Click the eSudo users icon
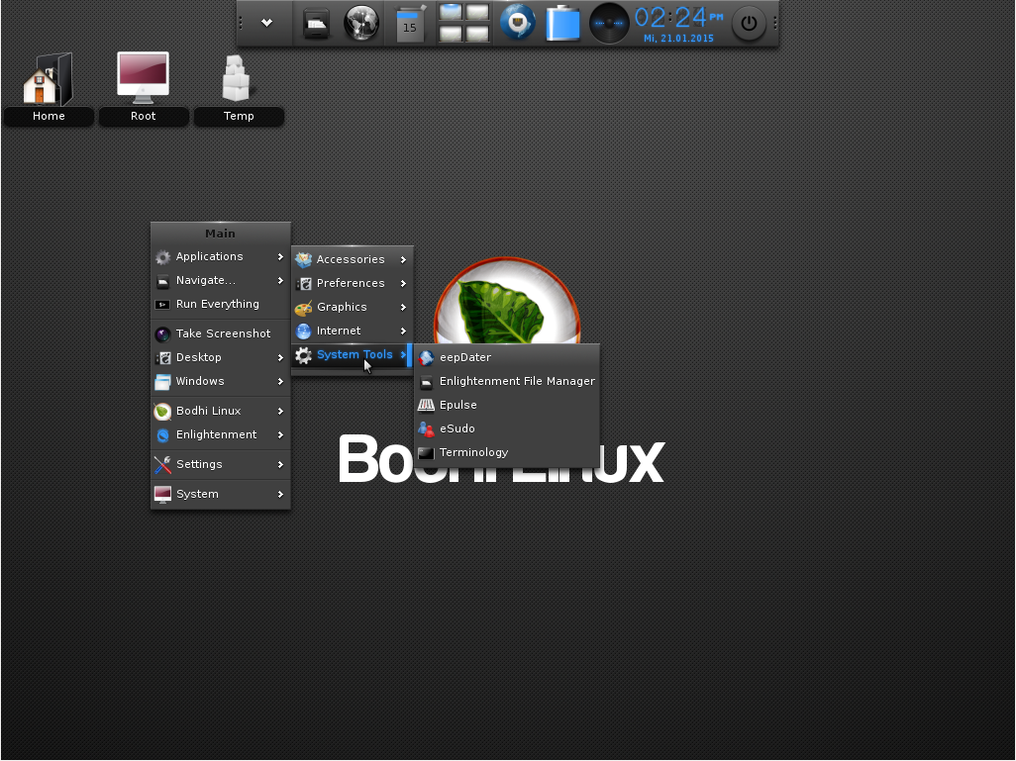This screenshot has width=1016, height=761. click(x=426, y=428)
